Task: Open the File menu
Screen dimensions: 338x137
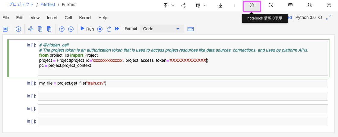Action: tap(6, 18)
